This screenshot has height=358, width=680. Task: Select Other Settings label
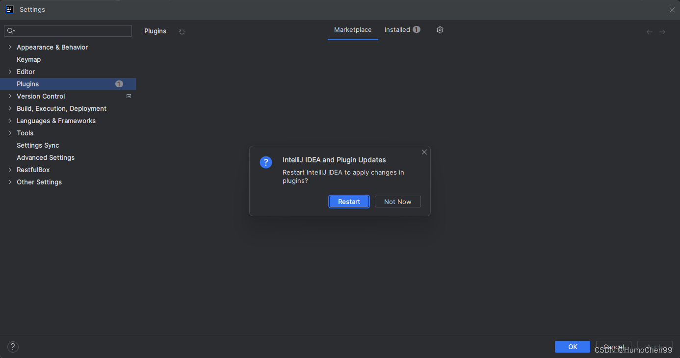(39, 182)
